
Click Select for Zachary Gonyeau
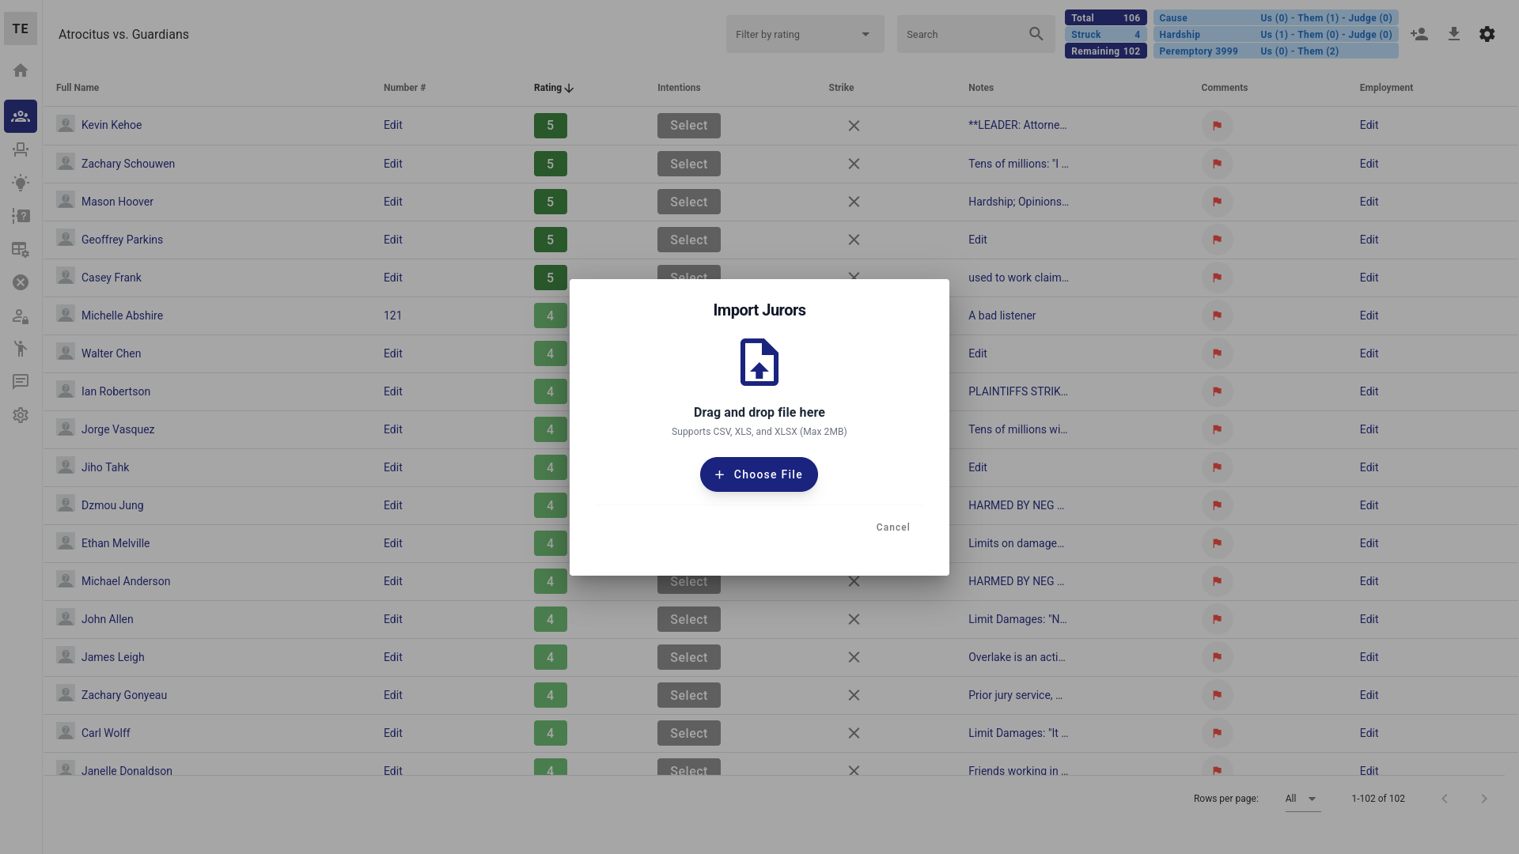point(689,695)
